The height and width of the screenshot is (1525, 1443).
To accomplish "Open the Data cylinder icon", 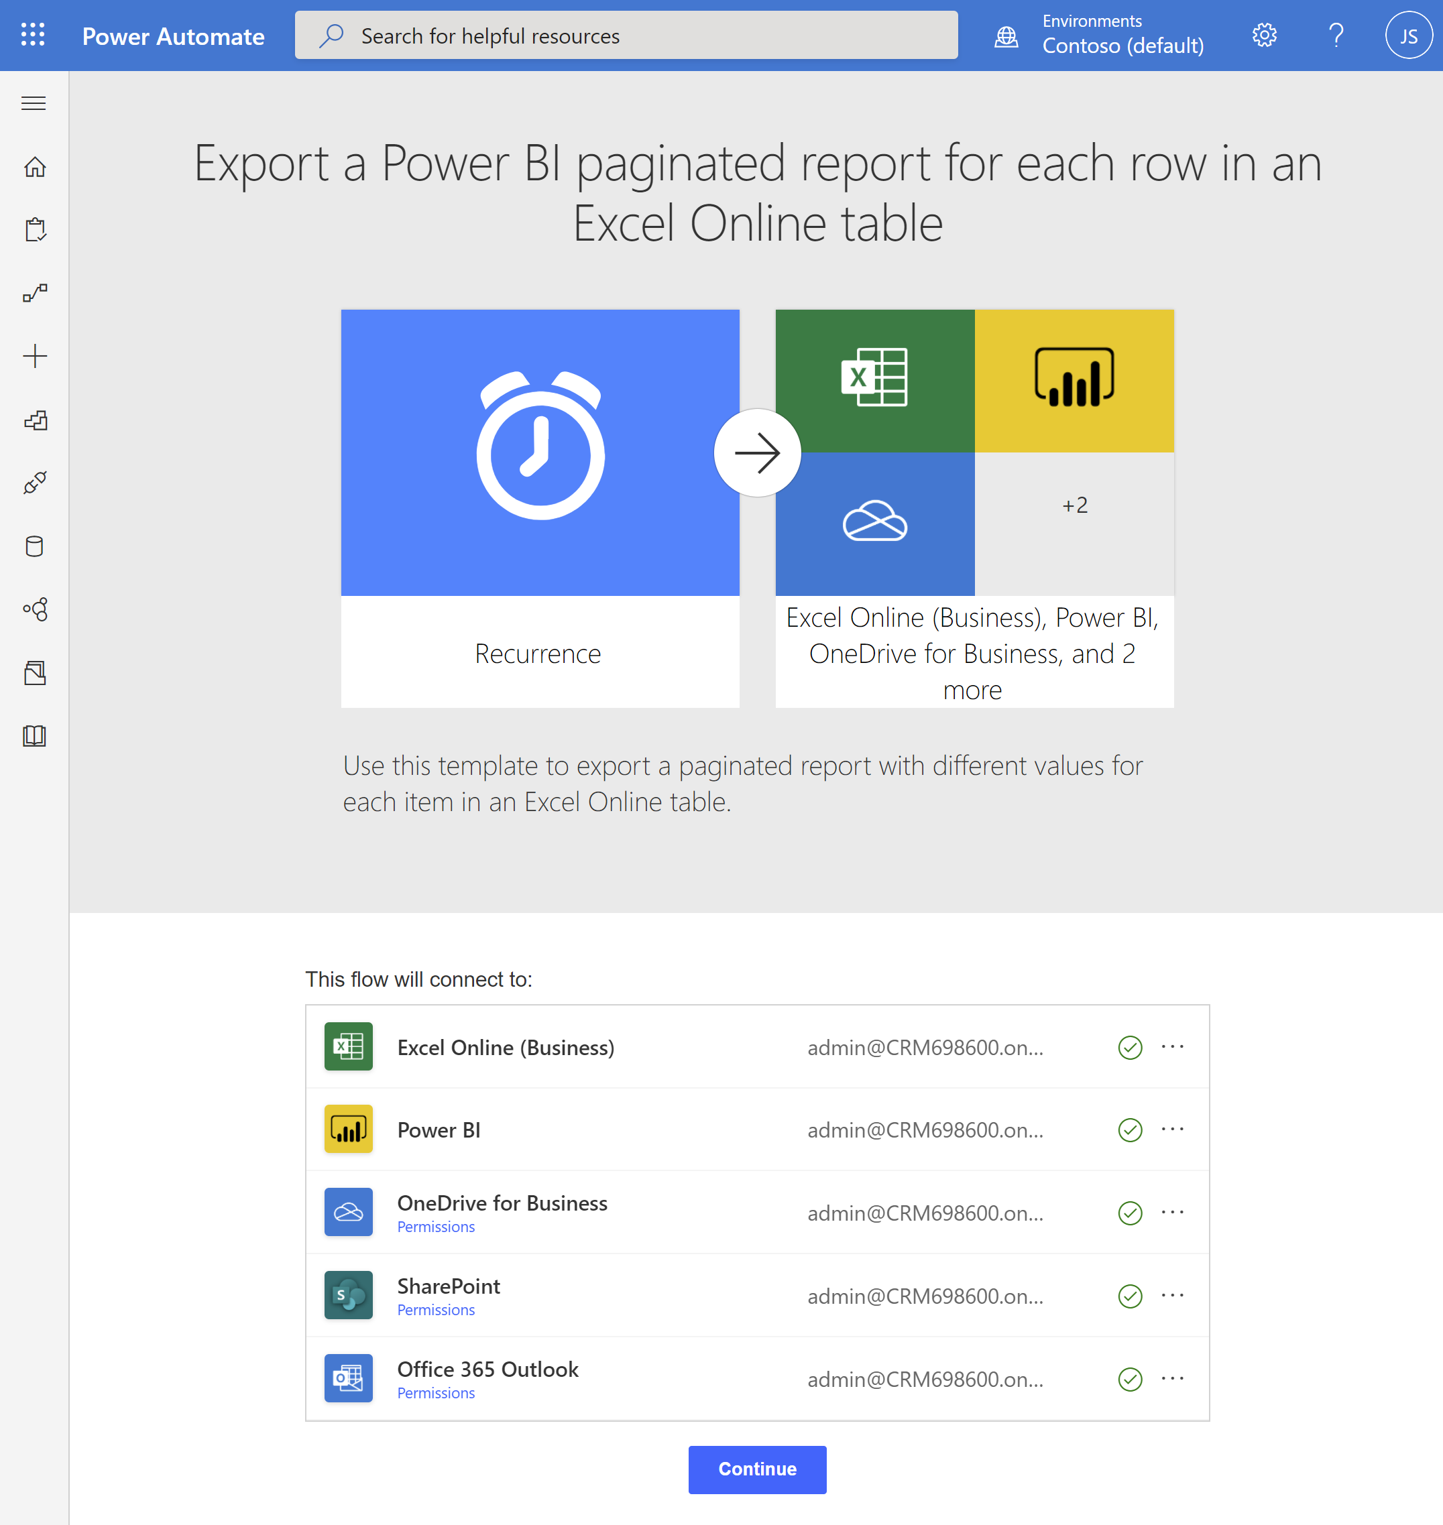I will (35, 547).
